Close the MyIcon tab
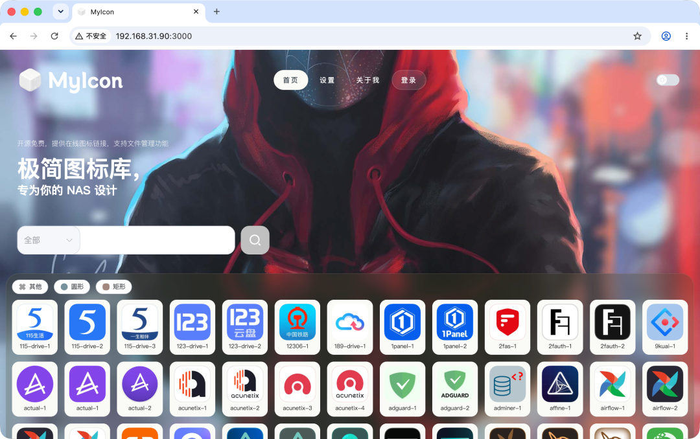The width and height of the screenshot is (700, 439). click(196, 12)
